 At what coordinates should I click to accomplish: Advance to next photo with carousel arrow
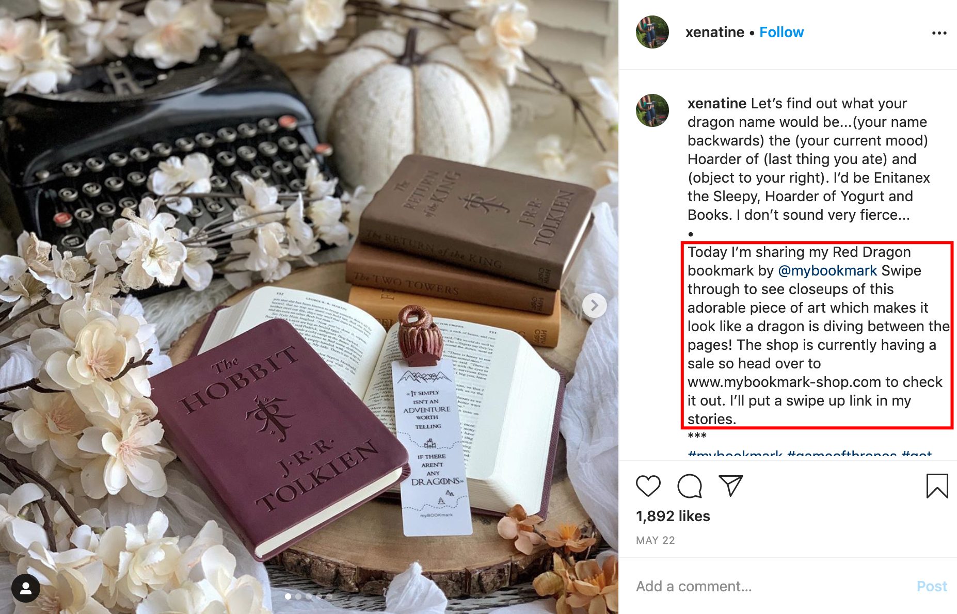(x=594, y=305)
